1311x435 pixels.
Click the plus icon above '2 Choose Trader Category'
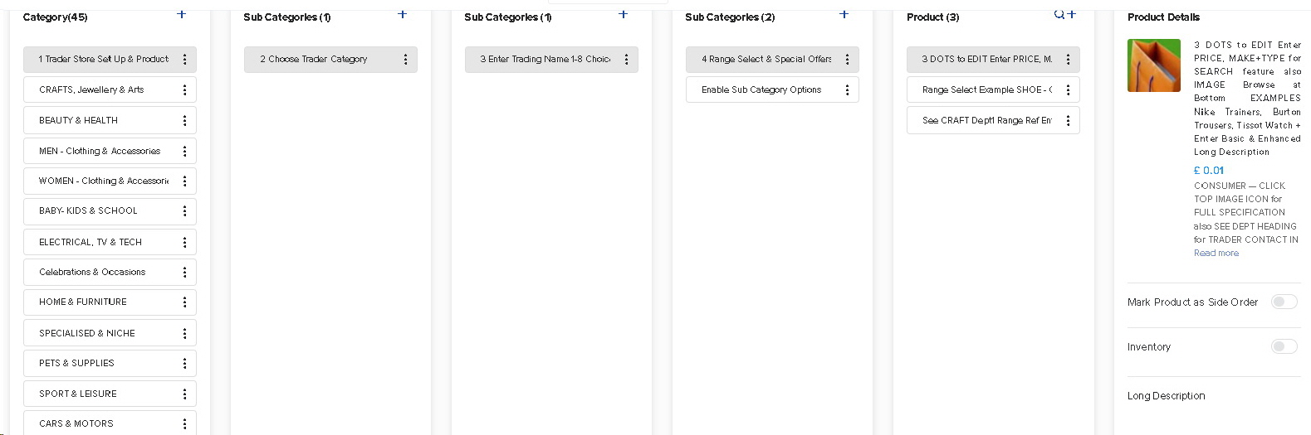click(x=403, y=14)
